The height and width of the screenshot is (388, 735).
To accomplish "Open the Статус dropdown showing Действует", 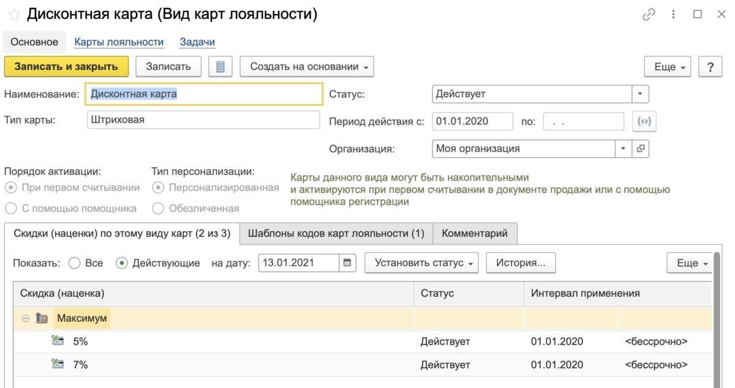I will click(x=640, y=94).
